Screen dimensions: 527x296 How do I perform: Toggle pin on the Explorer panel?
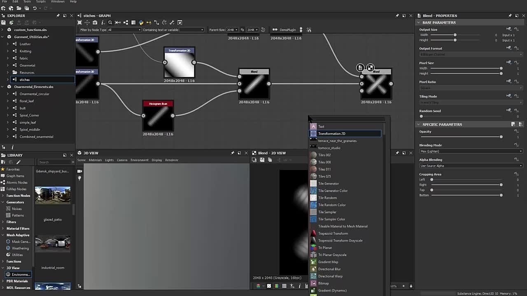click(x=58, y=16)
